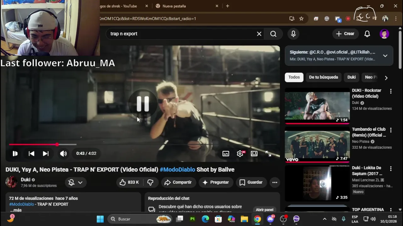This screenshot has width=403, height=226.
Task: Click the red record extension icon
Action: [348, 19]
